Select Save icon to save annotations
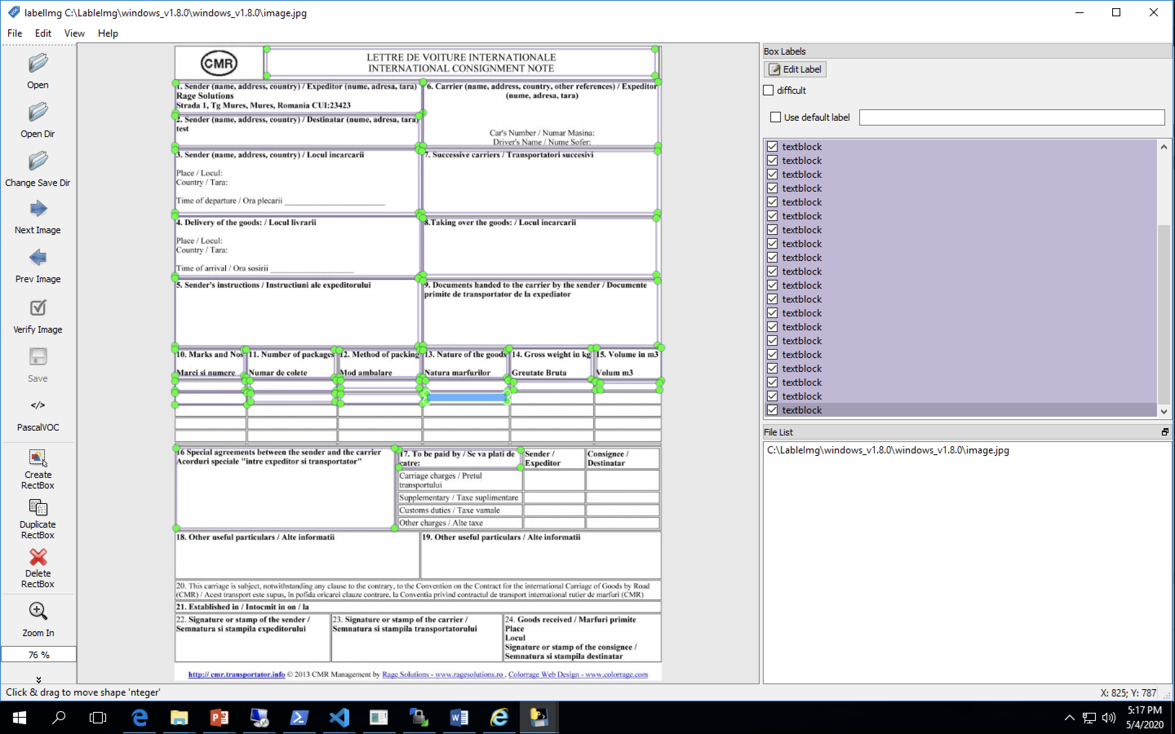The image size is (1175, 734). coord(37,357)
